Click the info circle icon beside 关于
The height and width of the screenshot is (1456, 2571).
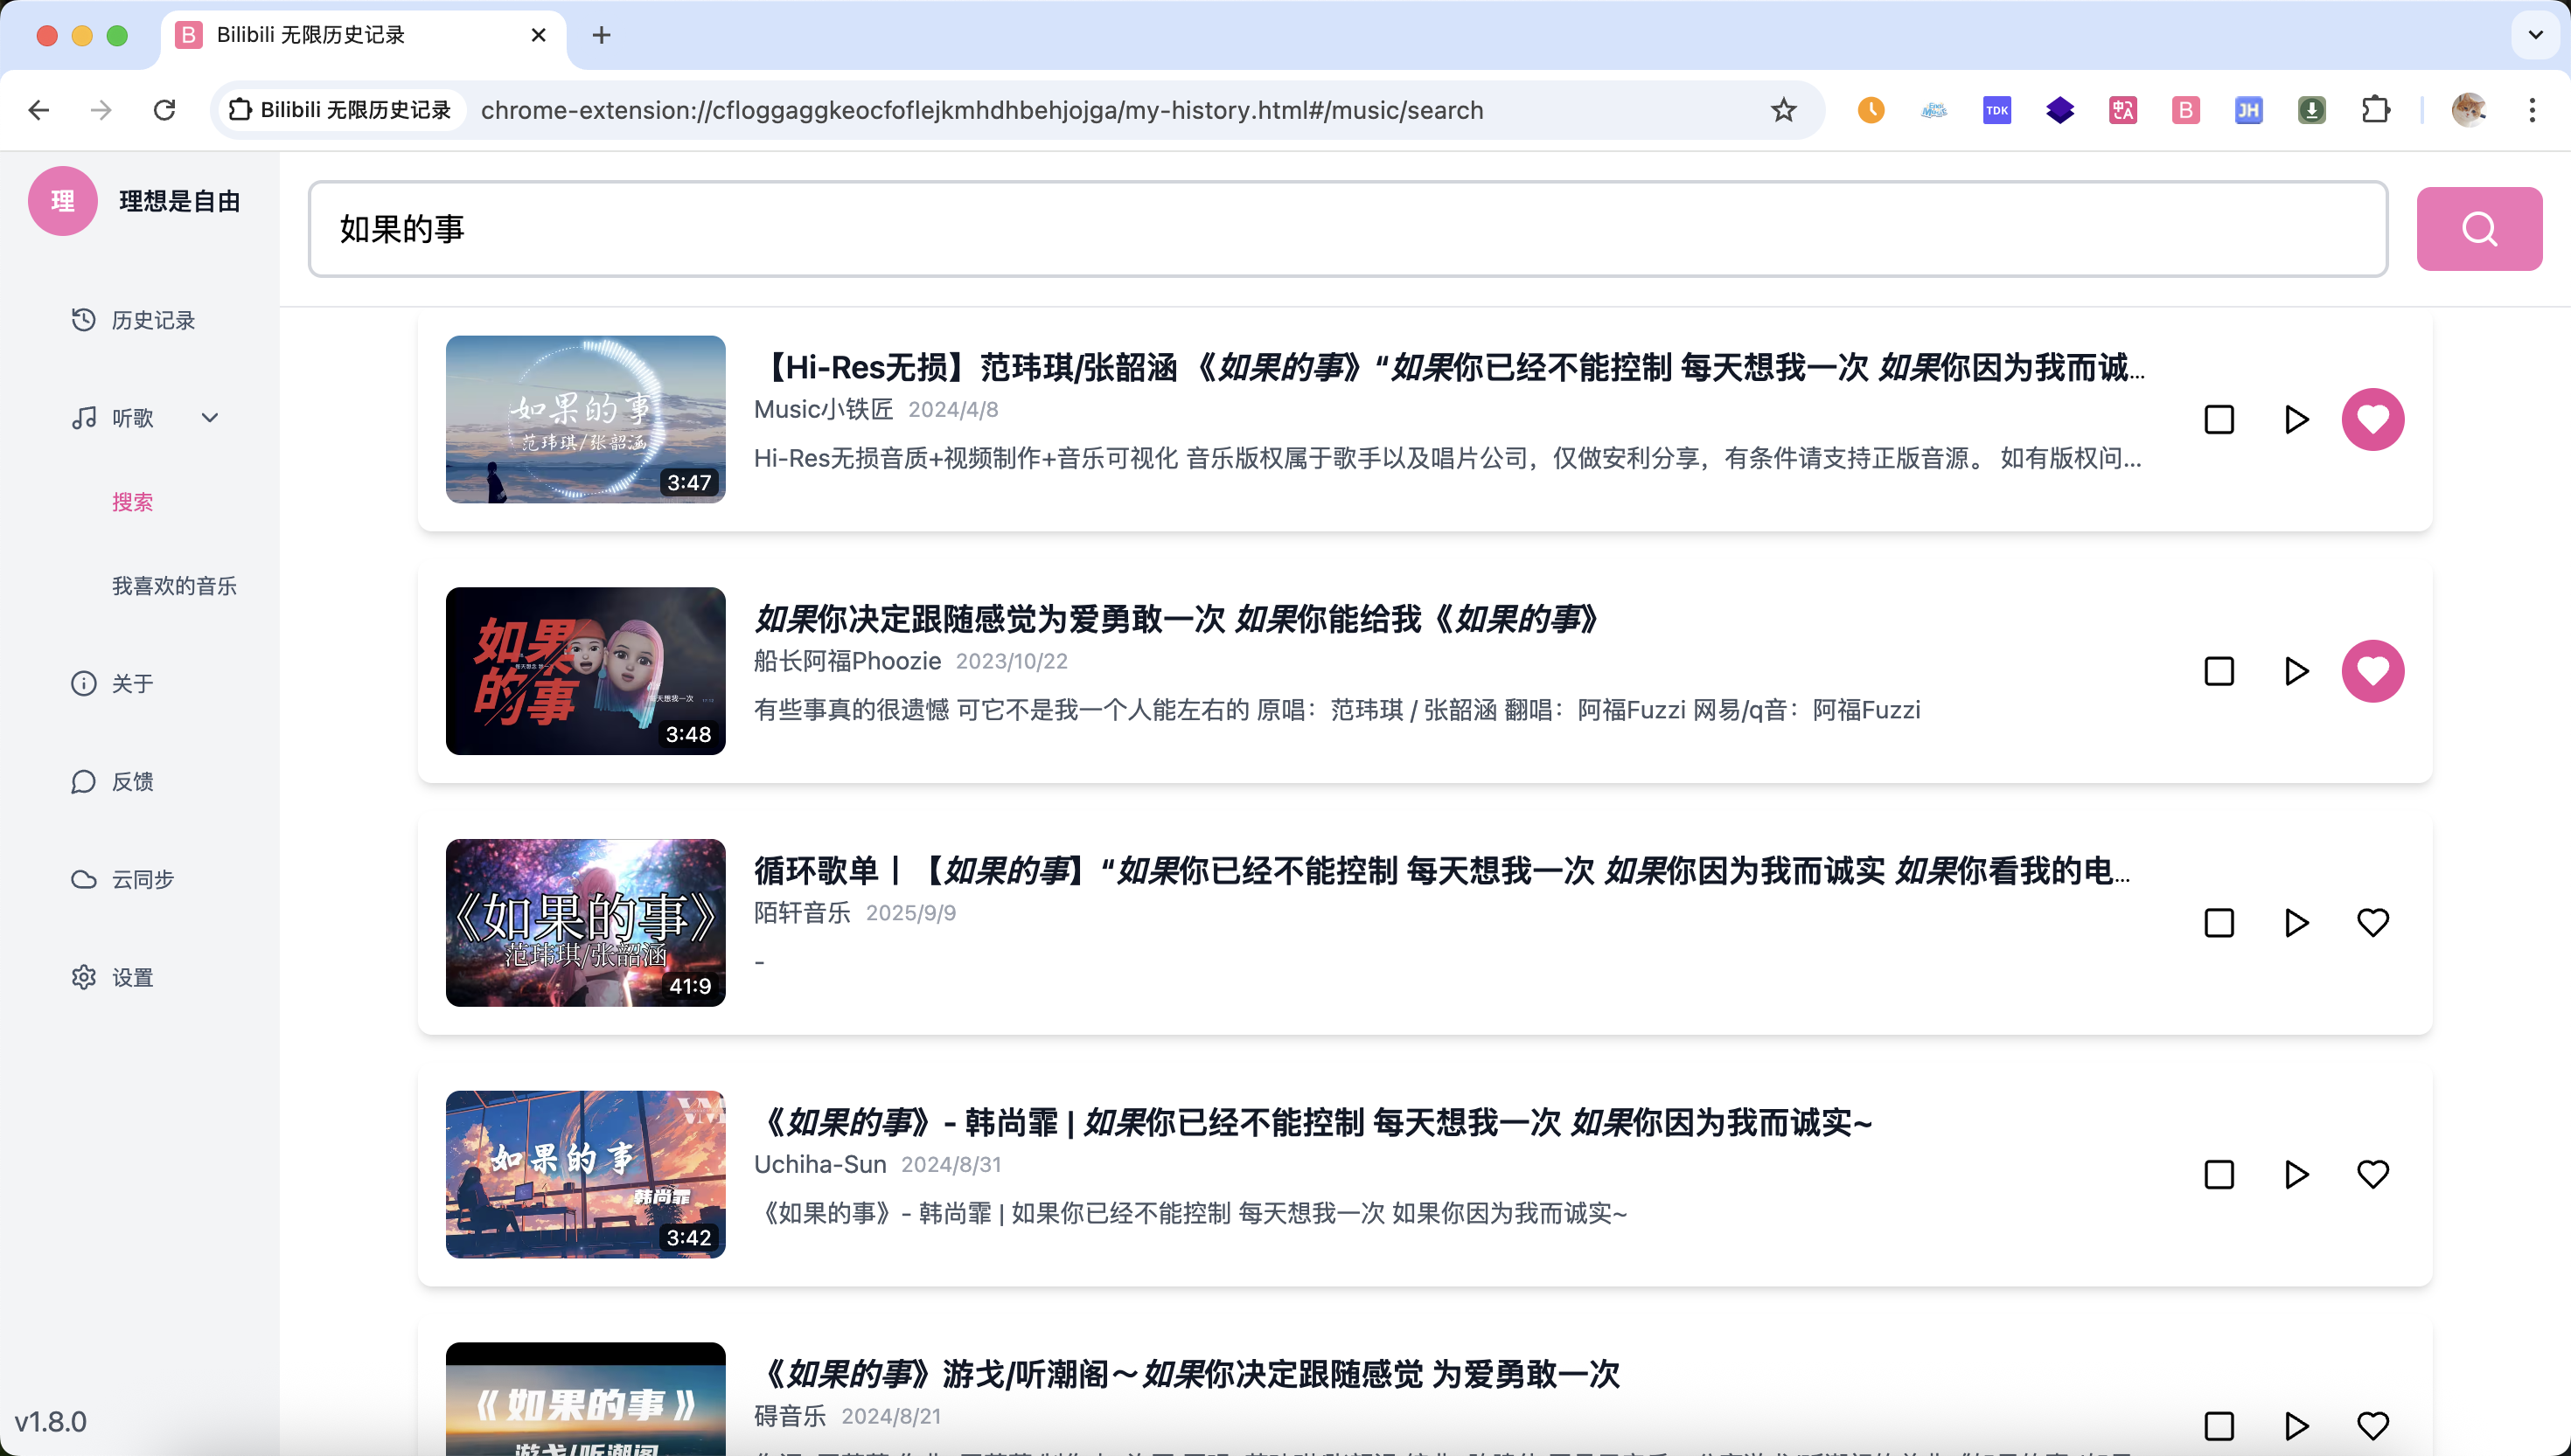[84, 684]
